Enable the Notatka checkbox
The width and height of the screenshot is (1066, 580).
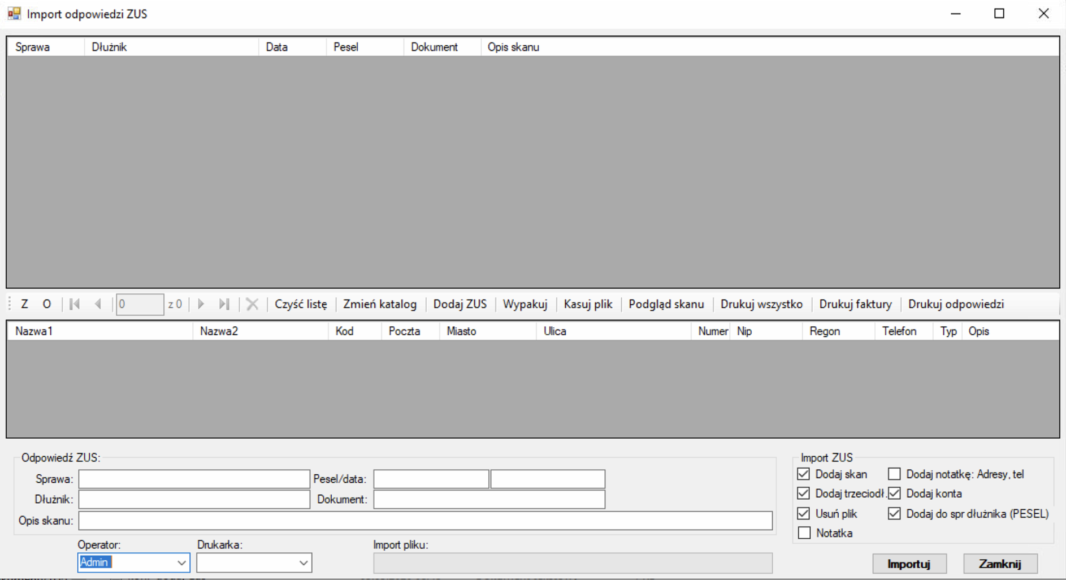click(804, 533)
